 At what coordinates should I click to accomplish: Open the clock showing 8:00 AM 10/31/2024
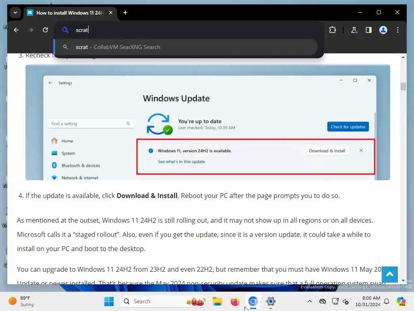(368, 301)
